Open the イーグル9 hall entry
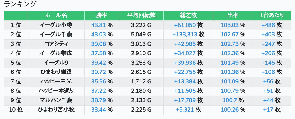 (56, 63)
